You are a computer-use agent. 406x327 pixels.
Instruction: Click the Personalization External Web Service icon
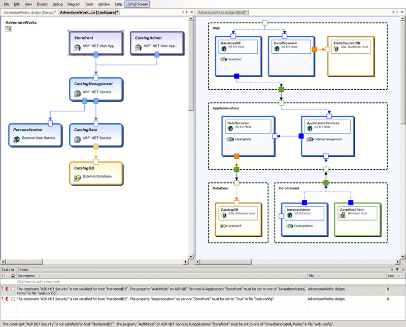[x=16, y=140]
